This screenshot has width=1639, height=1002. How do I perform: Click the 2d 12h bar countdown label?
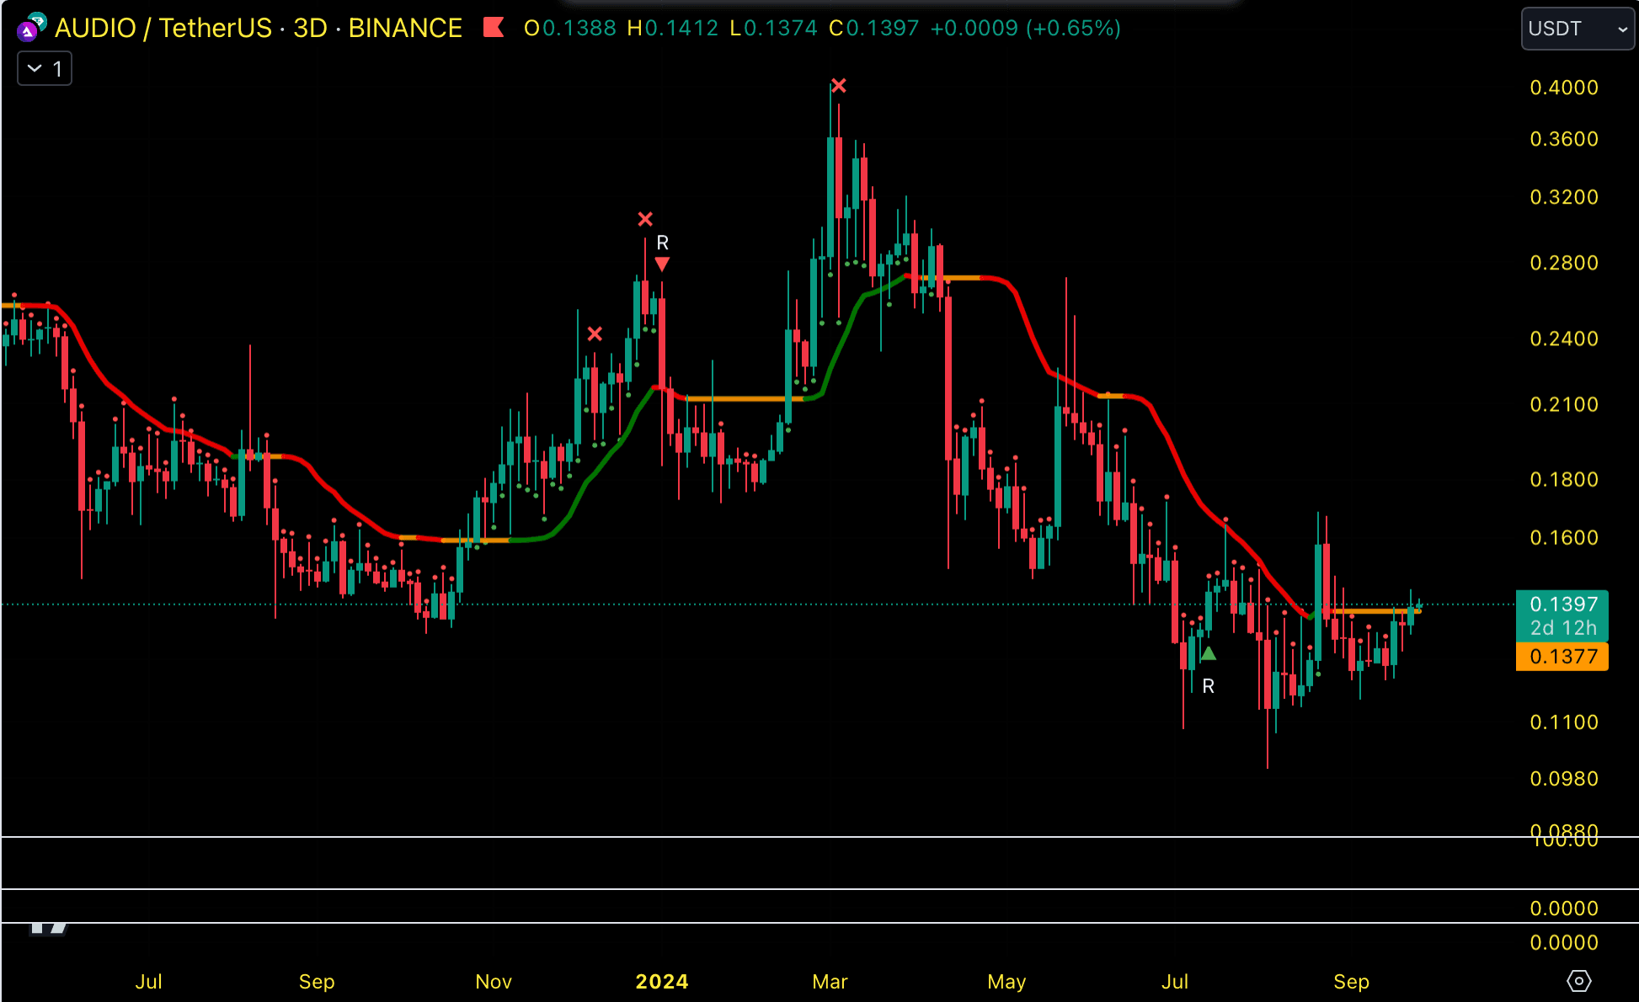coord(1562,628)
